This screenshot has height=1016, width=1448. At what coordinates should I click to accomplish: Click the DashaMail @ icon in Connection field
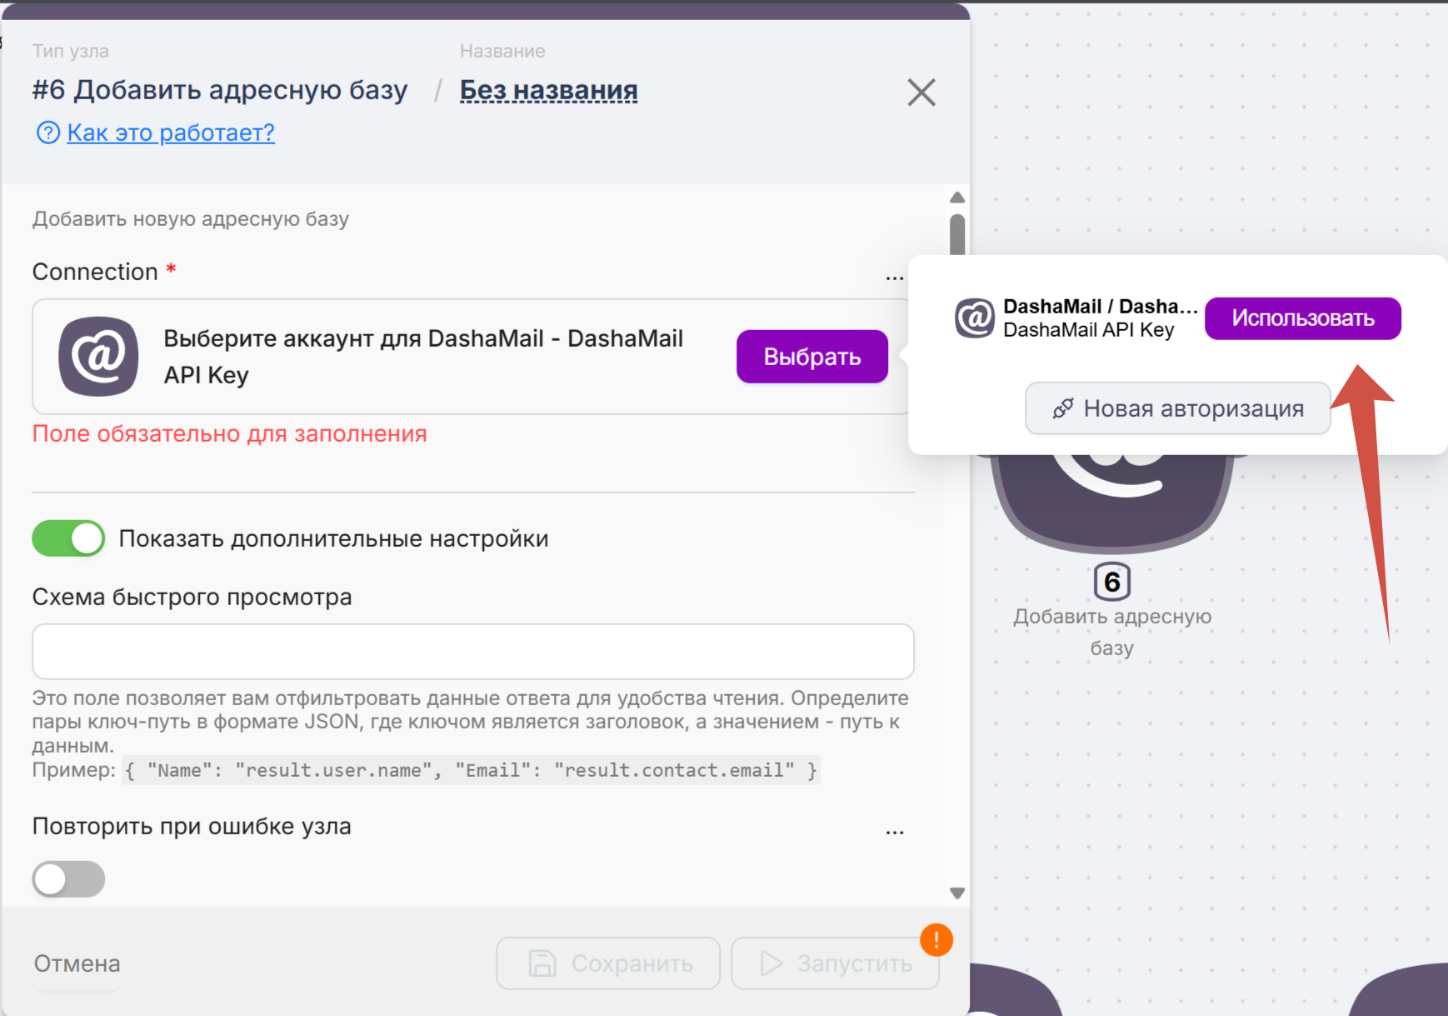coord(98,356)
